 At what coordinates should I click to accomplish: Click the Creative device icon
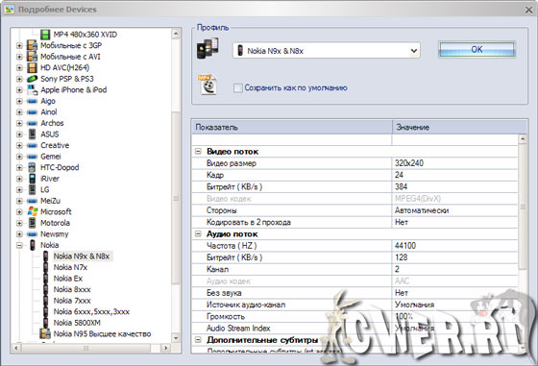[x=33, y=145]
